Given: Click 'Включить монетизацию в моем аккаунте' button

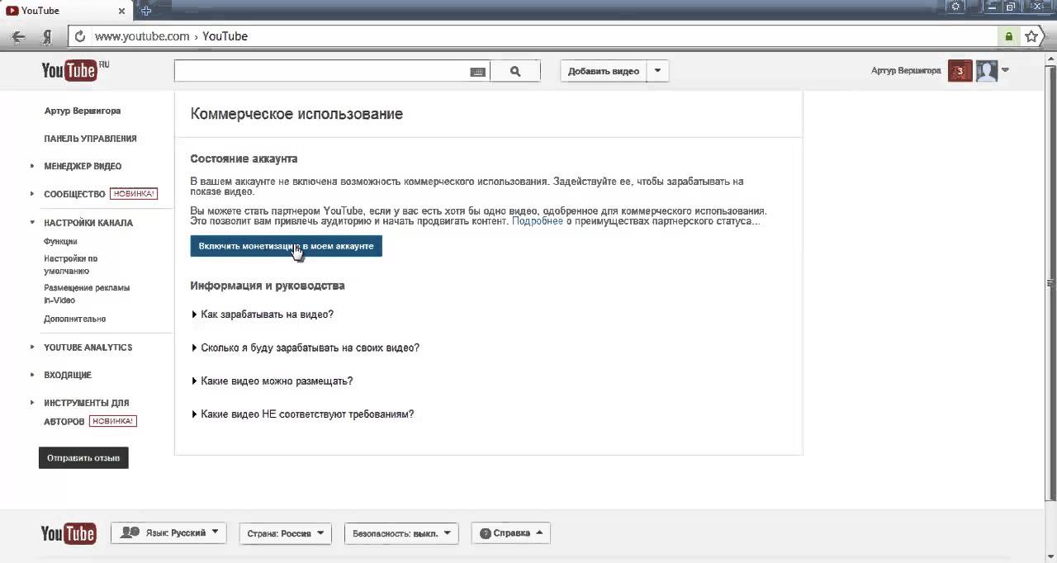Looking at the screenshot, I should point(286,246).
